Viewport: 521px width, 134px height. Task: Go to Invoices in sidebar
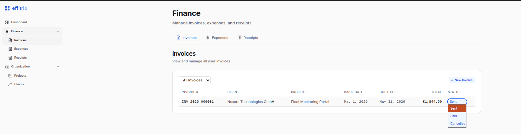point(32,40)
